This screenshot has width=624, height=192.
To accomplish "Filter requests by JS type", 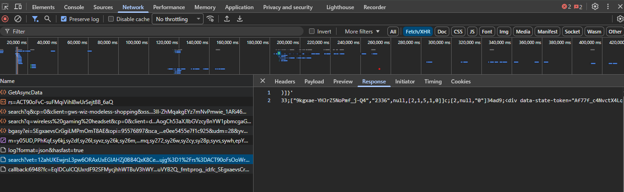I will [x=472, y=32].
